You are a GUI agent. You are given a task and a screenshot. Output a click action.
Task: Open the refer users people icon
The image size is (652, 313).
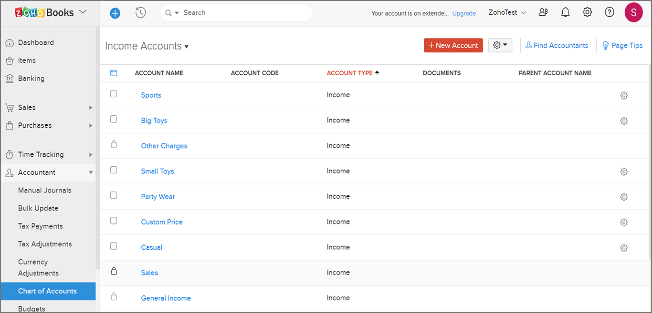543,13
